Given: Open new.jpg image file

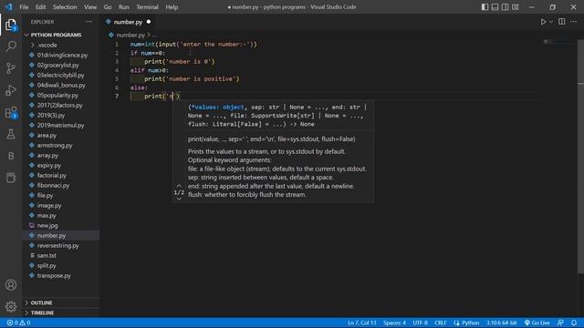Looking at the screenshot, I should point(47,226).
